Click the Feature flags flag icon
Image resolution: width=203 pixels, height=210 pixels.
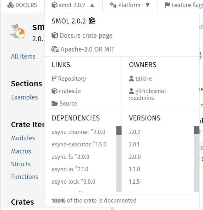point(168,5)
